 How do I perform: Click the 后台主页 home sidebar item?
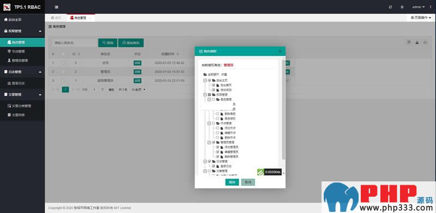pos(13,20)
